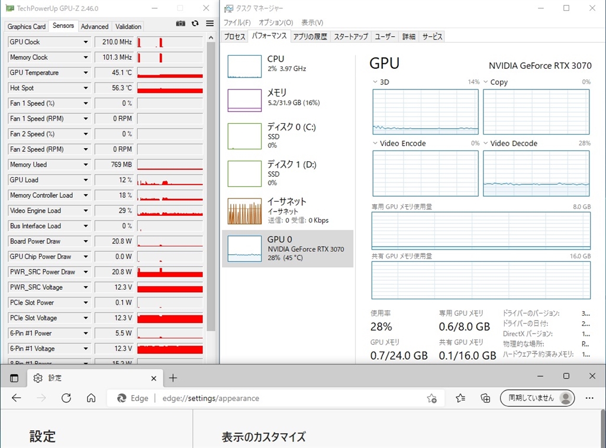This screenshot has height=448, width=606.
Task: Open Edge tab actions menu icon
Action: coord(14,378)
